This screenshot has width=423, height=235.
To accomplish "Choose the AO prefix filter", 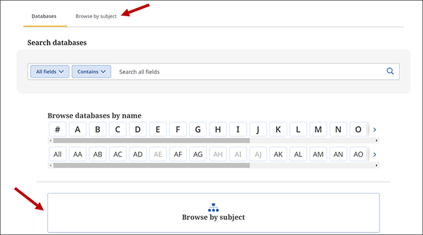I will click(x=359, y=155).
